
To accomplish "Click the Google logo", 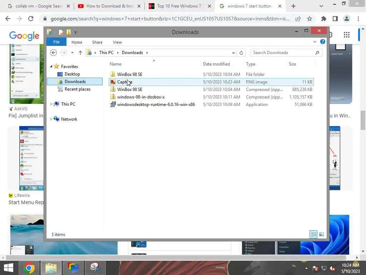I will pos(24,35).
